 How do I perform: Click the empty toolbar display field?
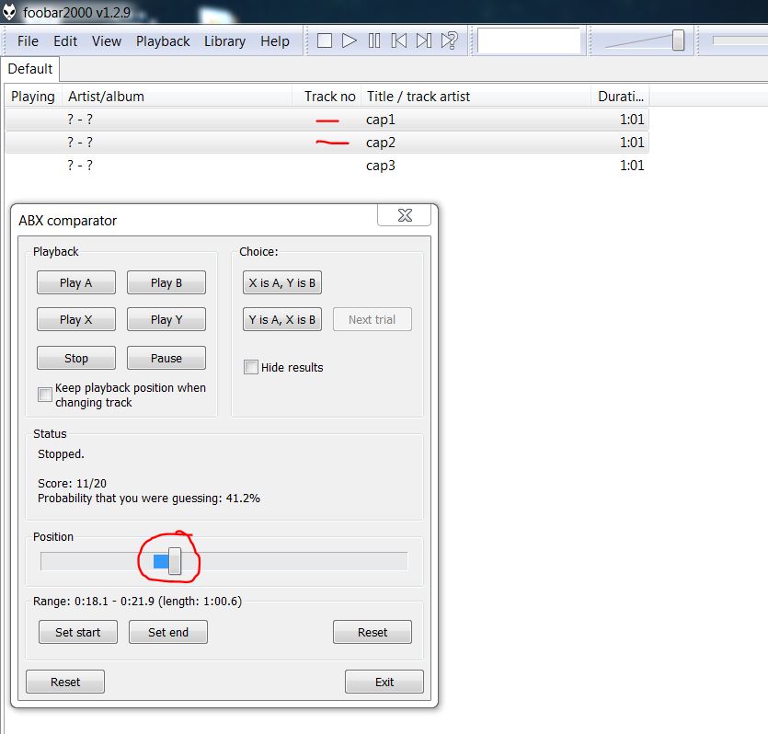point(529,40)
